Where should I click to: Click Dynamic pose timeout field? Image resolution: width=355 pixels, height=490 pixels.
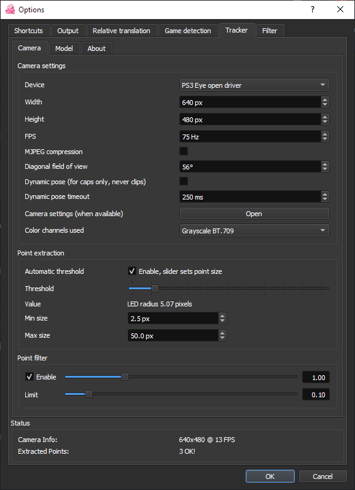pos(250,197)
